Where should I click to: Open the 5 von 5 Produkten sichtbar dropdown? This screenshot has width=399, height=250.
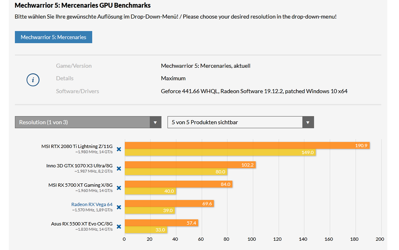click(240, 122)
